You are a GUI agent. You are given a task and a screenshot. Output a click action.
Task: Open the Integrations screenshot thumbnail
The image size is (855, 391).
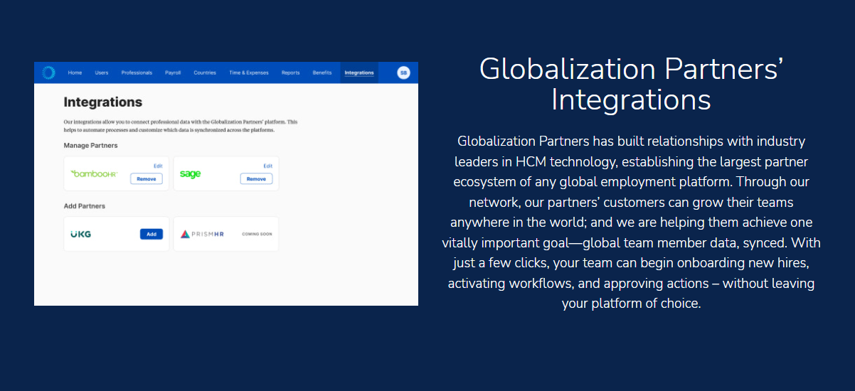pos(226,183)
